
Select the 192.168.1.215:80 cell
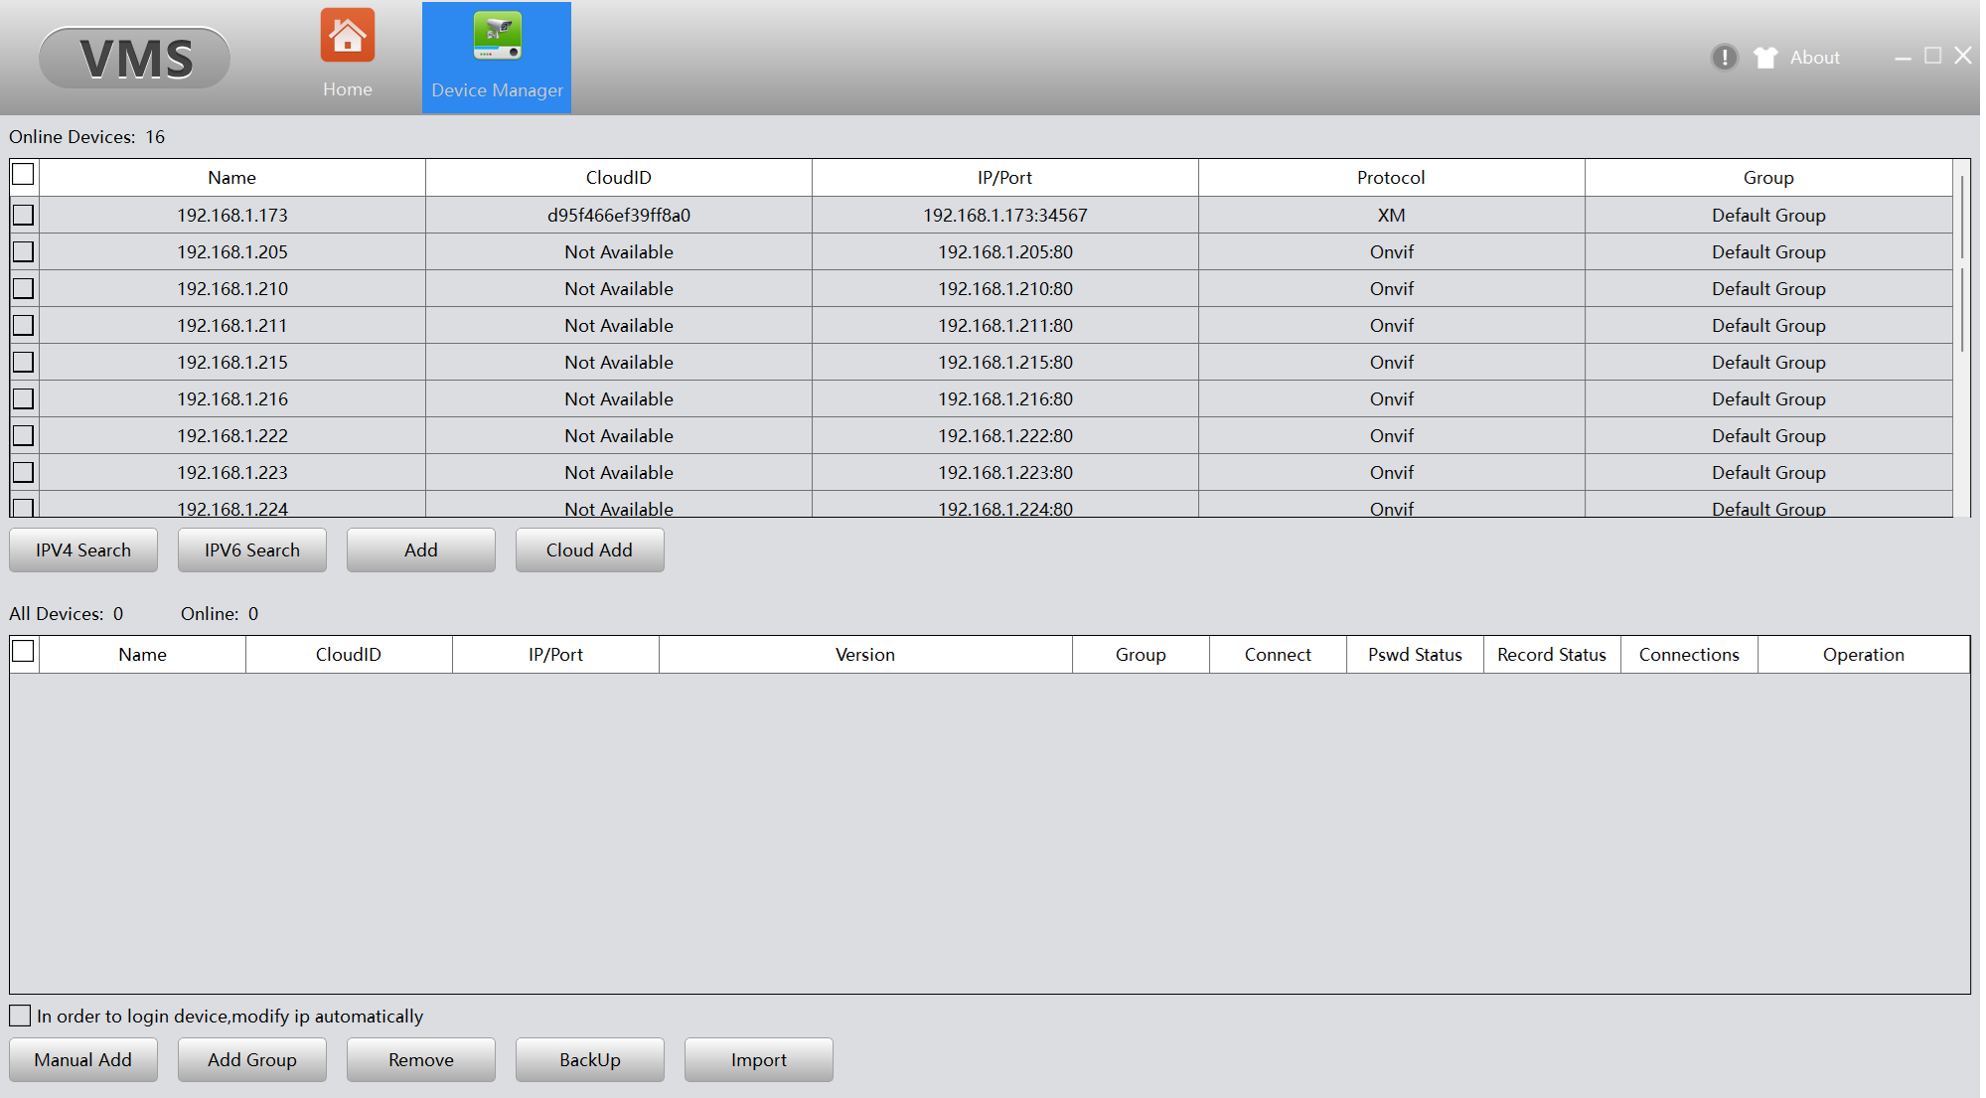coord(1005,362)
